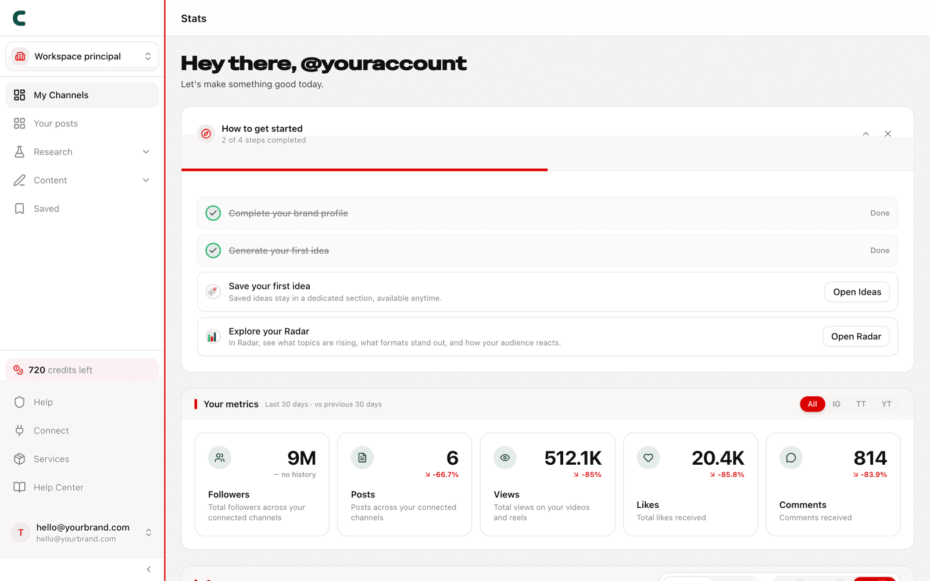This screenshot has width=930, height=581.
Task: Click the Help Center open book icon
Action: (x=19, y=487)
